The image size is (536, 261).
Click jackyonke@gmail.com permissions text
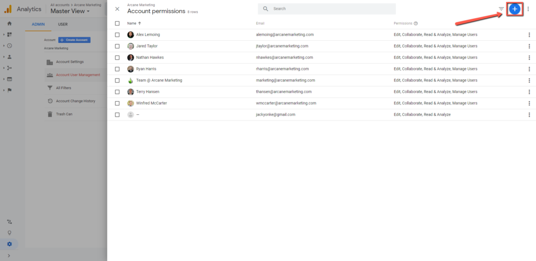pyautogui.click(x=422, y=115)
